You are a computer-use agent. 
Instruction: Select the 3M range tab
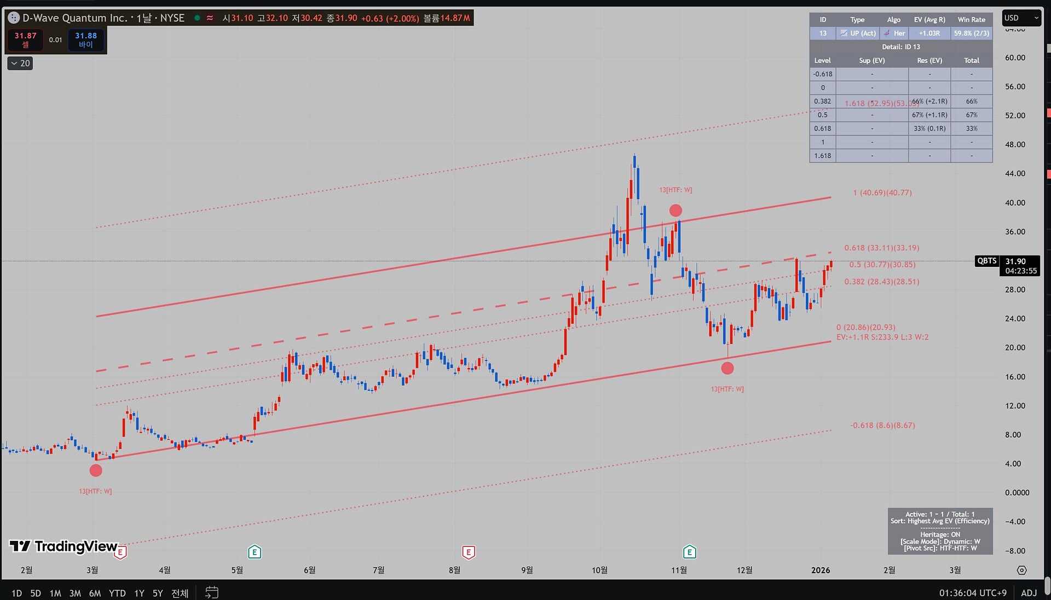75,593
